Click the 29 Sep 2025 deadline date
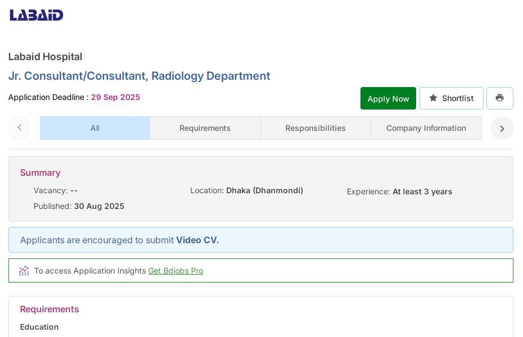The height and width of the screenshot is (337, 523). (115, 97)
